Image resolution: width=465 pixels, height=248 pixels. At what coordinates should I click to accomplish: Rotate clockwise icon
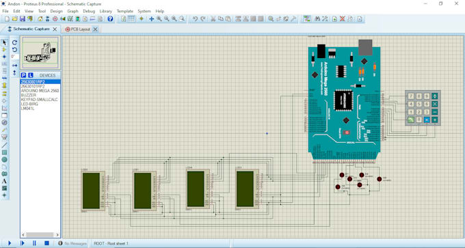(x=14, y=42)
